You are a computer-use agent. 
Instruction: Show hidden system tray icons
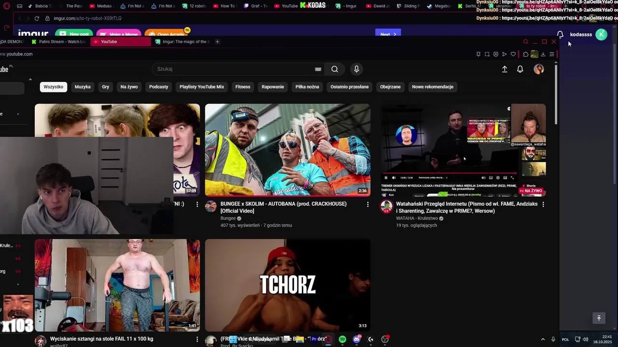click(x=543, y=339)
